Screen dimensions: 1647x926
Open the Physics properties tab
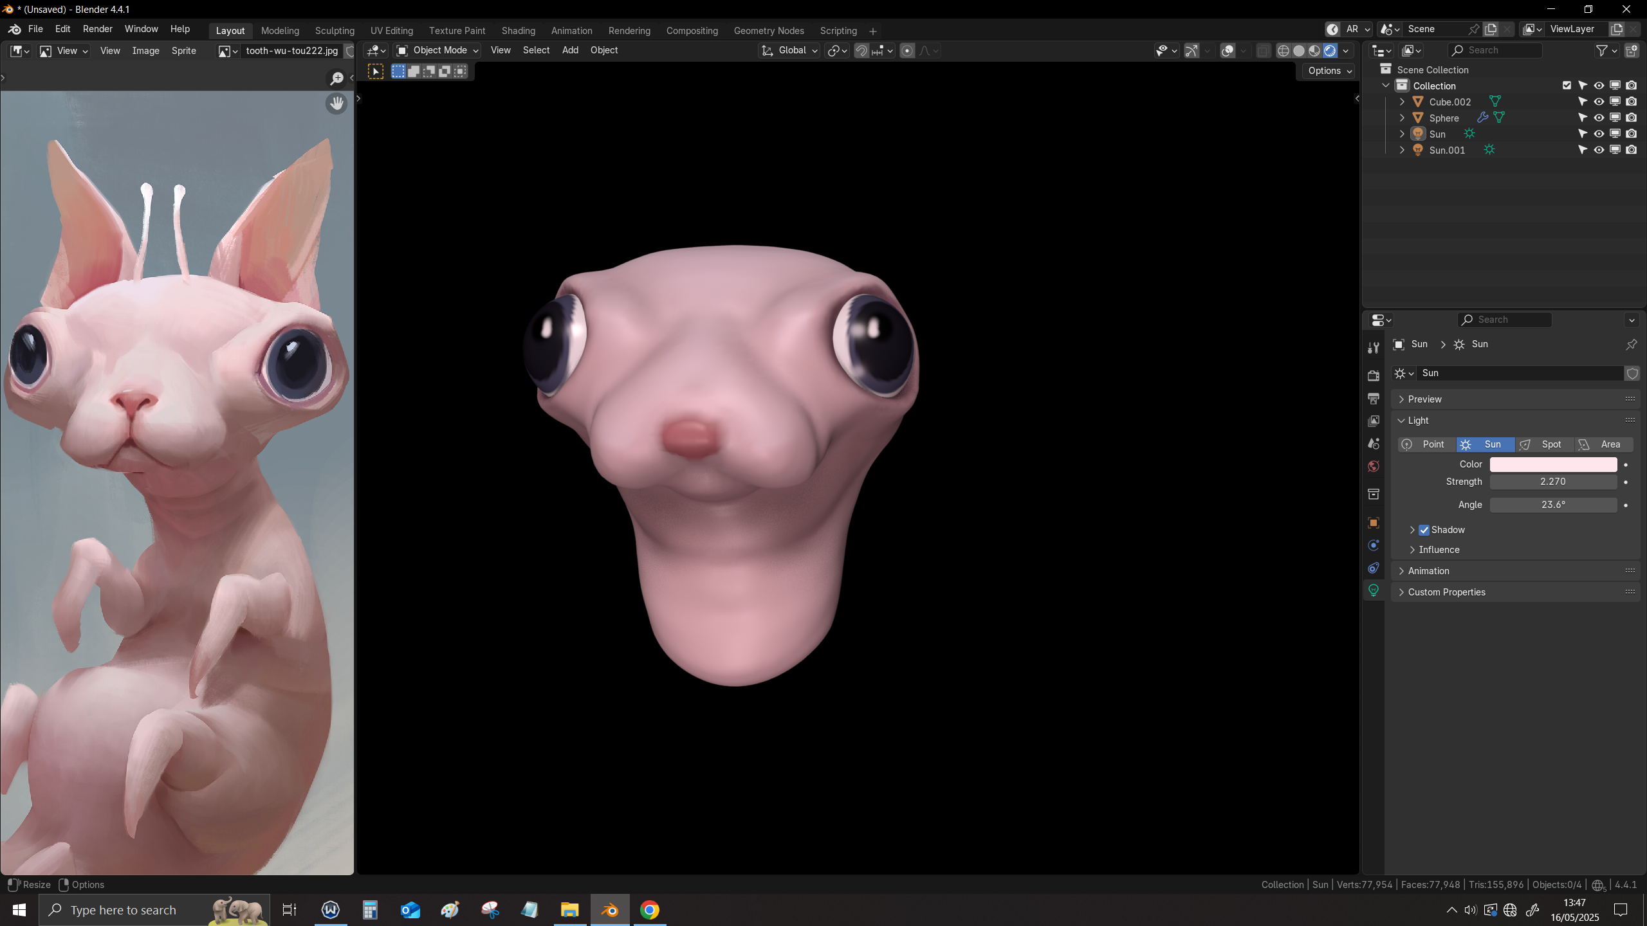pos(1374,545)
